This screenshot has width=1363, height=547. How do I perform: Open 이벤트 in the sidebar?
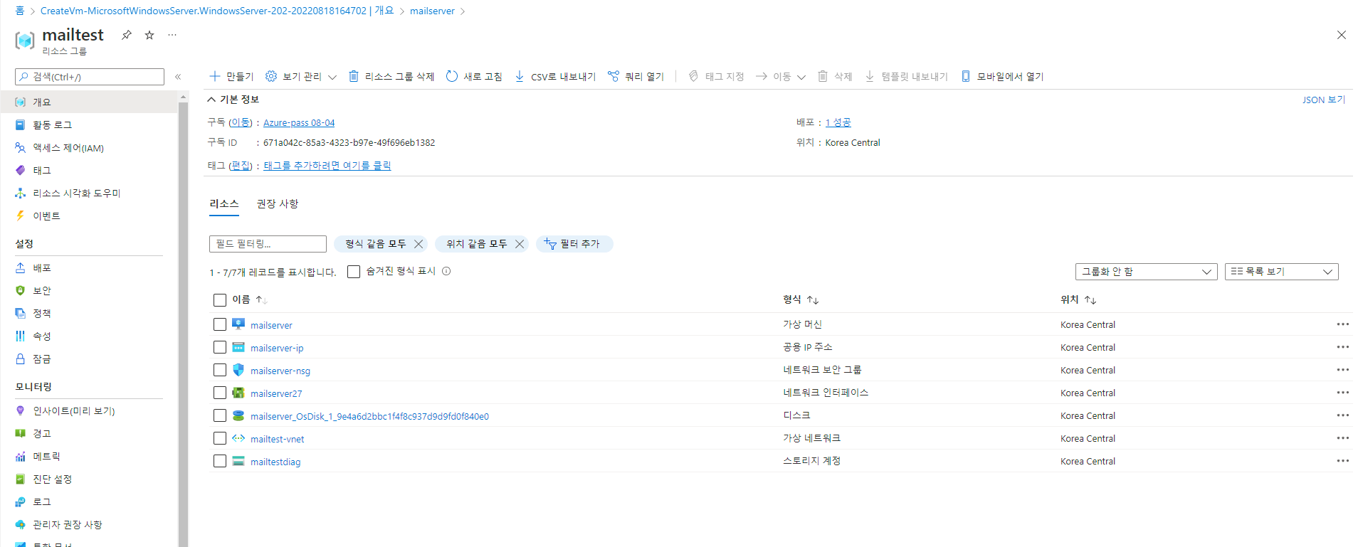click(x=89, y=216)
